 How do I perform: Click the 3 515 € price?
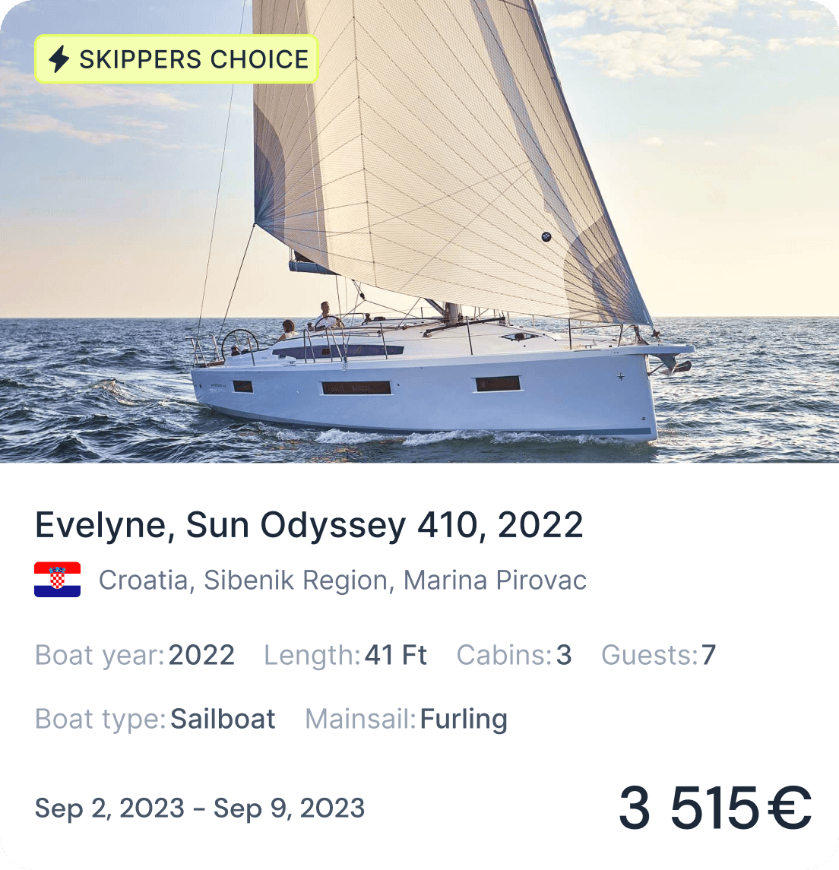tap(715, 808)
